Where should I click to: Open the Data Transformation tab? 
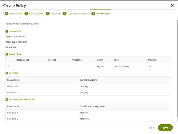(x=78, y=13)
